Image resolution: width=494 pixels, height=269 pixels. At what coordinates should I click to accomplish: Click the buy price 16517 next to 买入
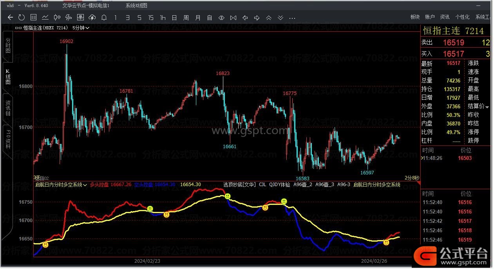click(454, 54)
